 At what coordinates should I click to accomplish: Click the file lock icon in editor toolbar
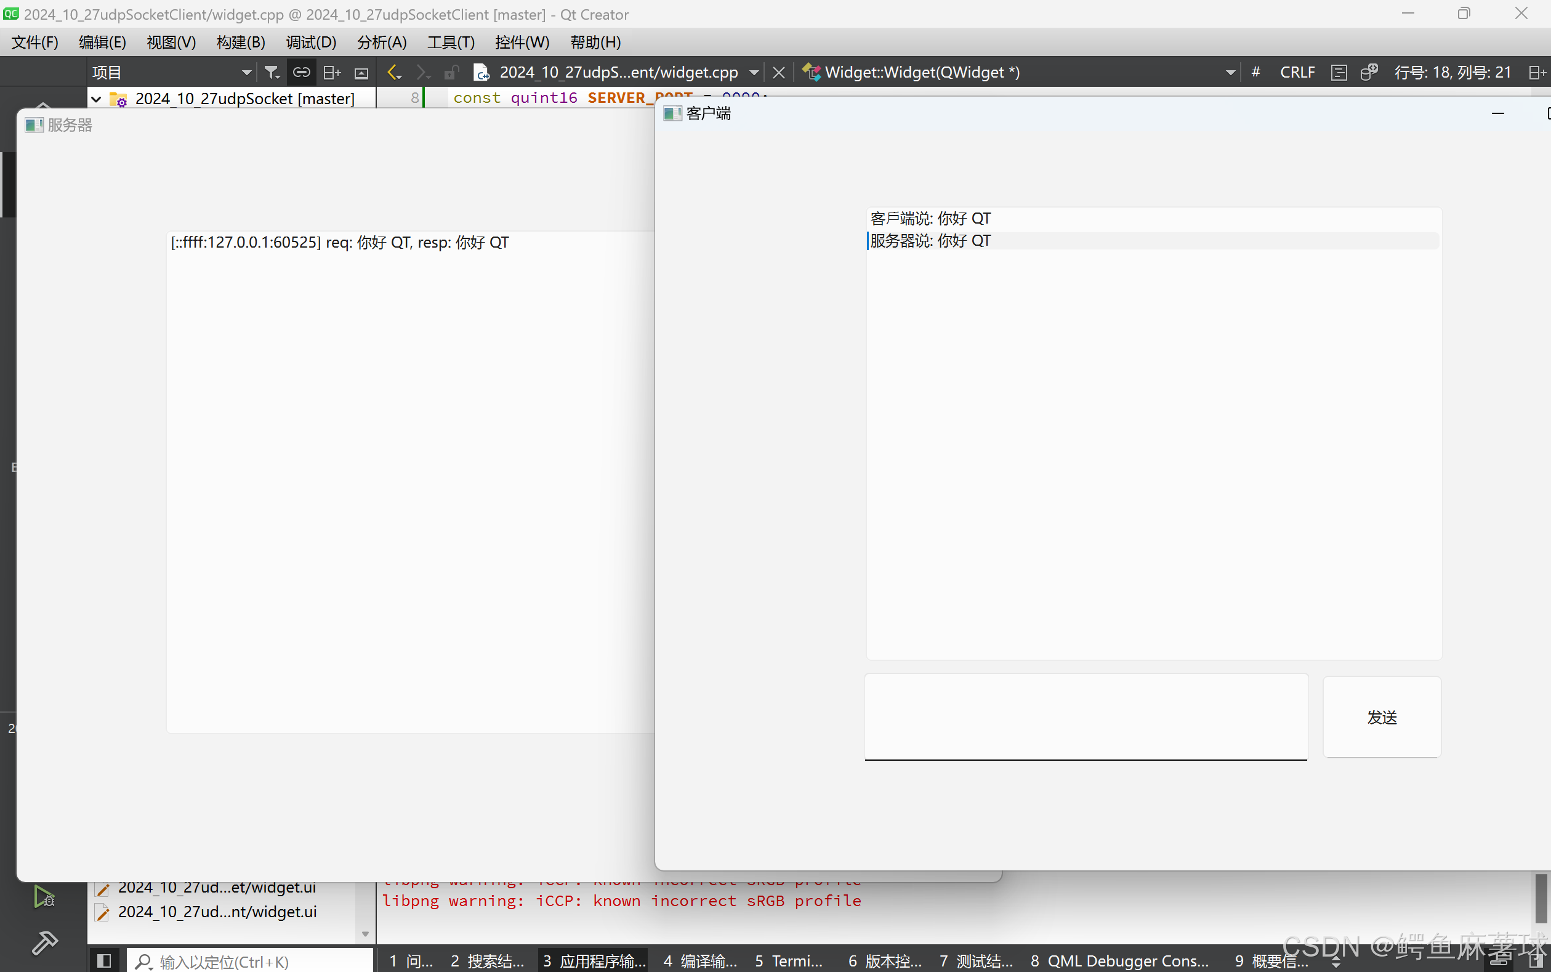pos(452,73)
